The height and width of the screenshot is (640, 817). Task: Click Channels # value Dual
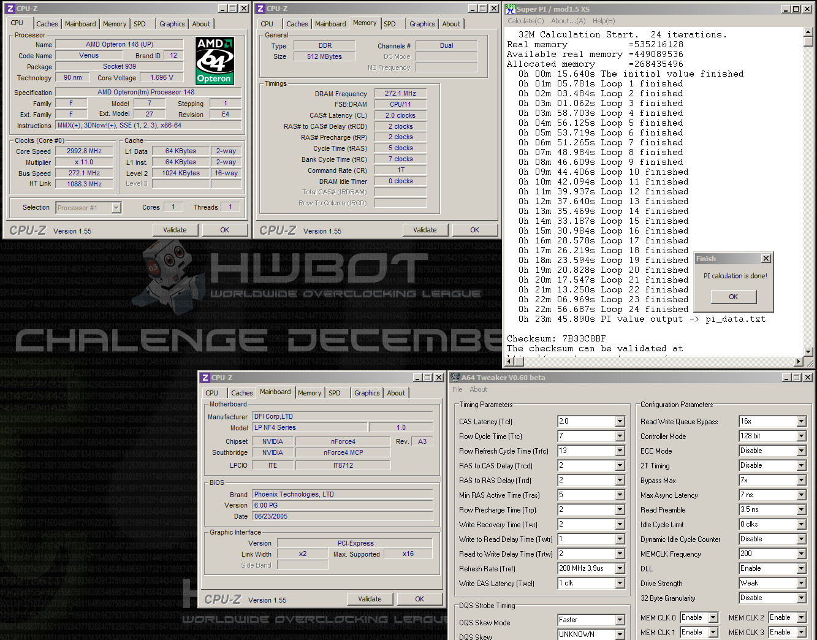pos(447,45)
